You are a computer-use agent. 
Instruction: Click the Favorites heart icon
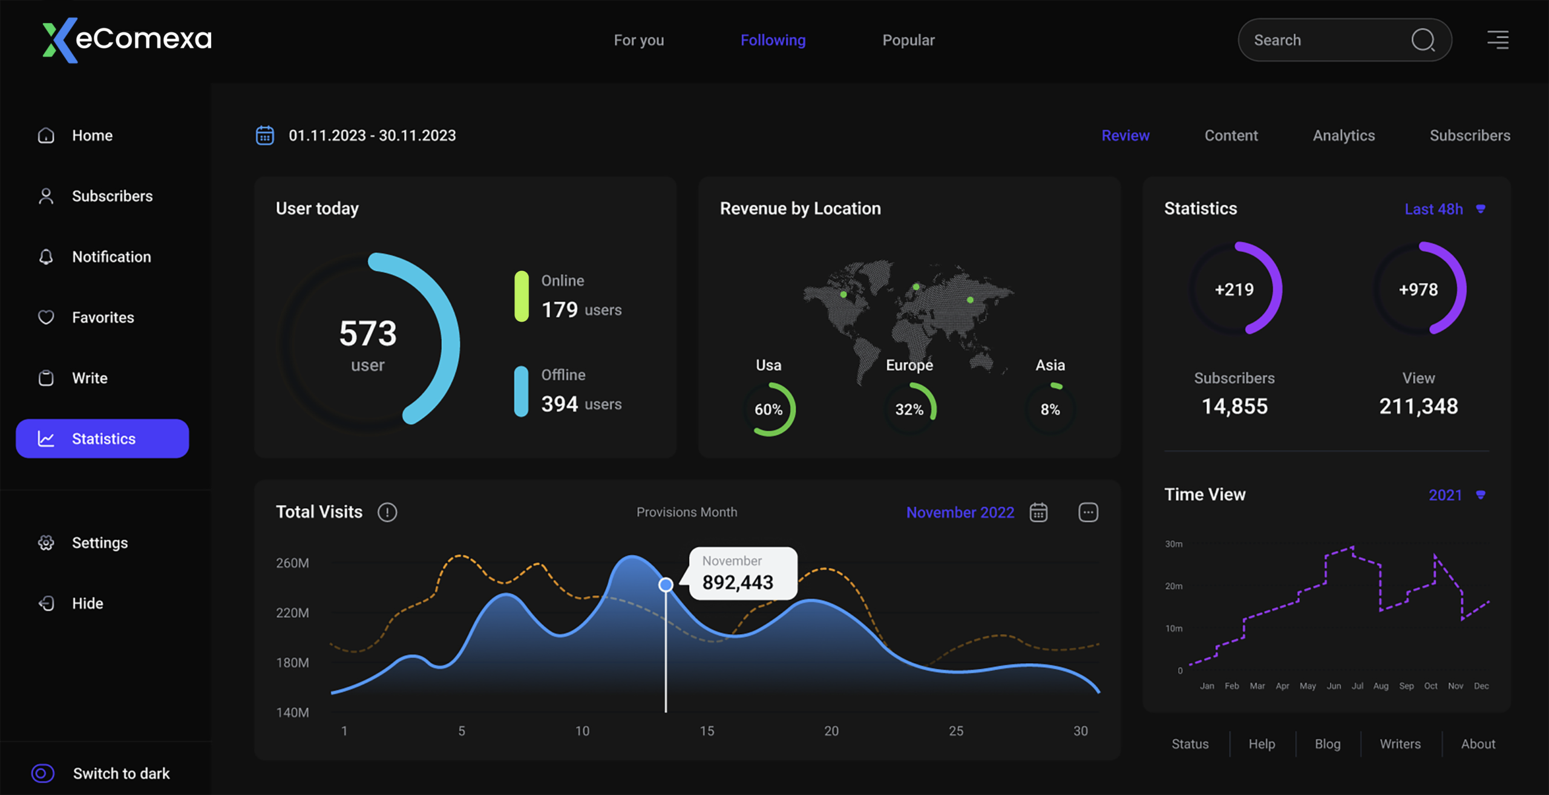point(46,317)
